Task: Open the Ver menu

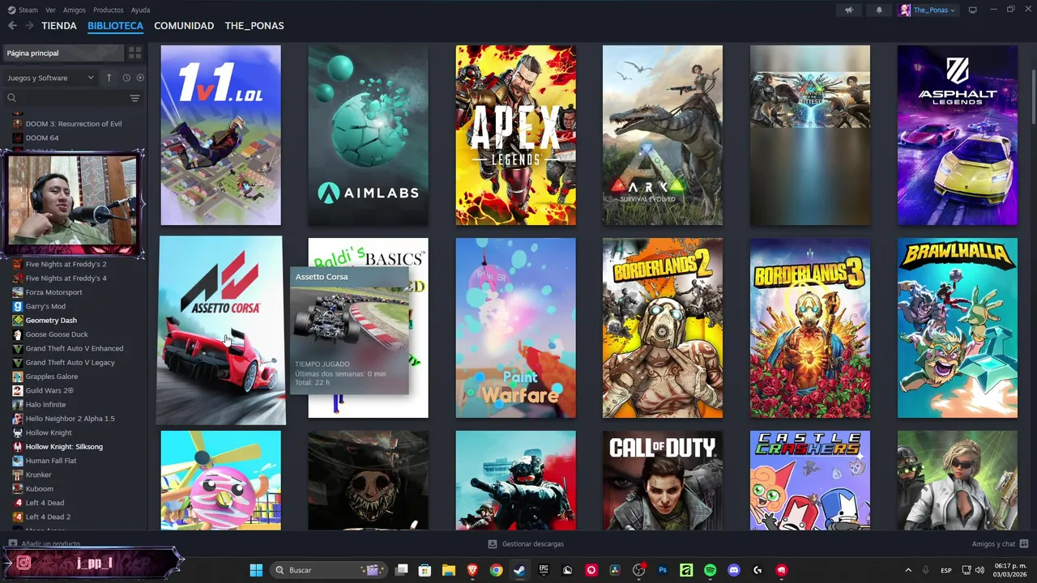Action: (x=50, y=10)
